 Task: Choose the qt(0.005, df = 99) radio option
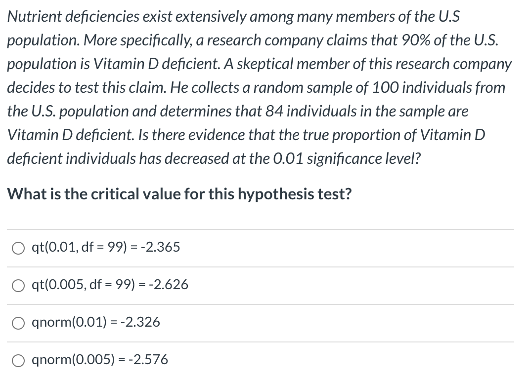[18, 285]
